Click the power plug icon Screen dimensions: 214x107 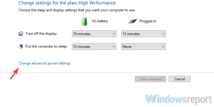point(133,21)
